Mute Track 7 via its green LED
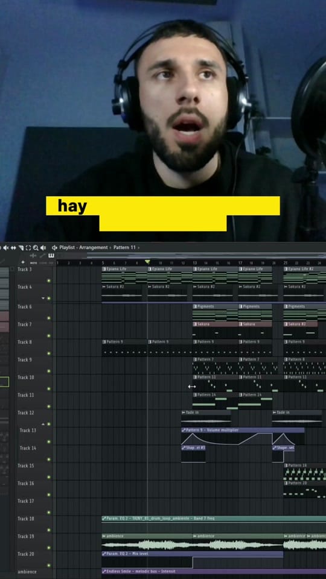 [48, 336]
